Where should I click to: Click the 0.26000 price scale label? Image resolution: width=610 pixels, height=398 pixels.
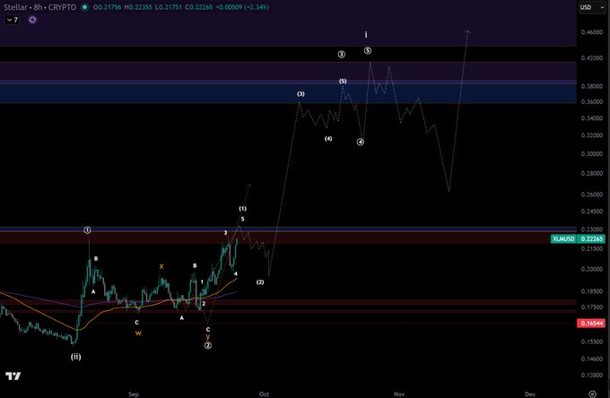[592, 195]
